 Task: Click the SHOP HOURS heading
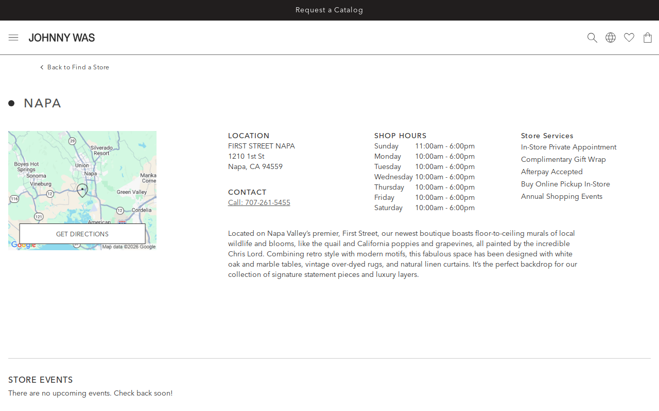[x=401, y=136]
